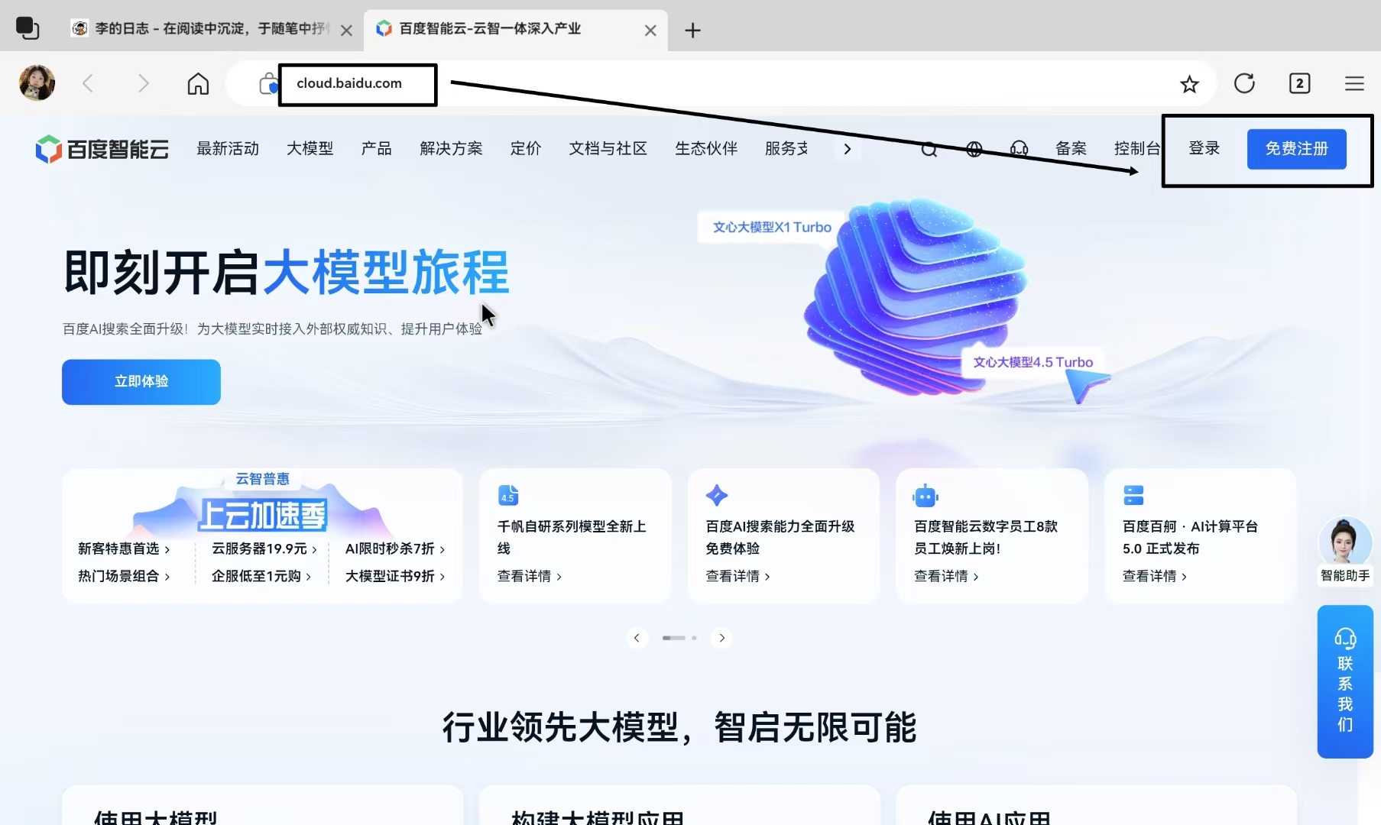Reload the page with the refresh icon
The width and height of the screenshot is (1381, 825).
tap(1244, 83)
